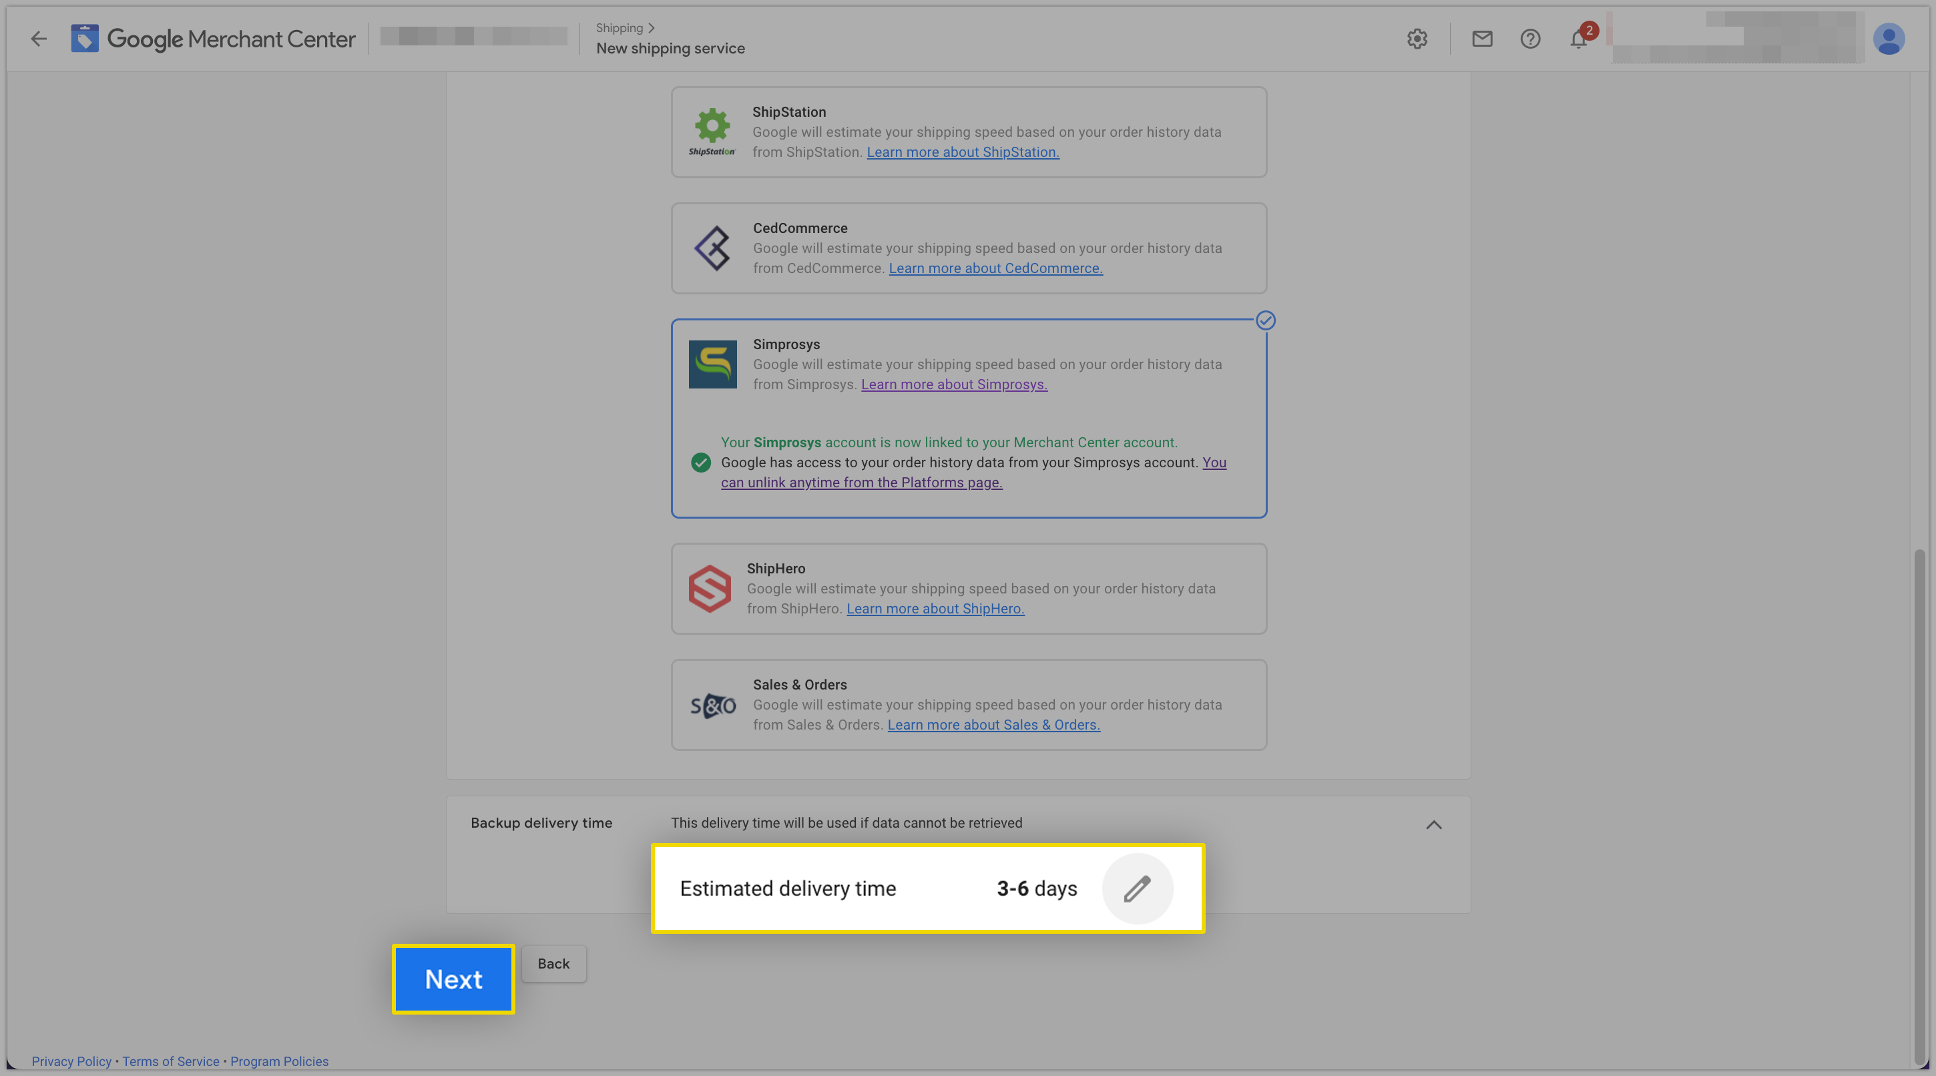Select the ShipHero partner card
This screenshot has height=1076, width=1936.
[x=968, y=588]
